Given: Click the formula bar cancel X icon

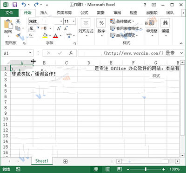Looking at the screenshot, I should tap(48, 53).
